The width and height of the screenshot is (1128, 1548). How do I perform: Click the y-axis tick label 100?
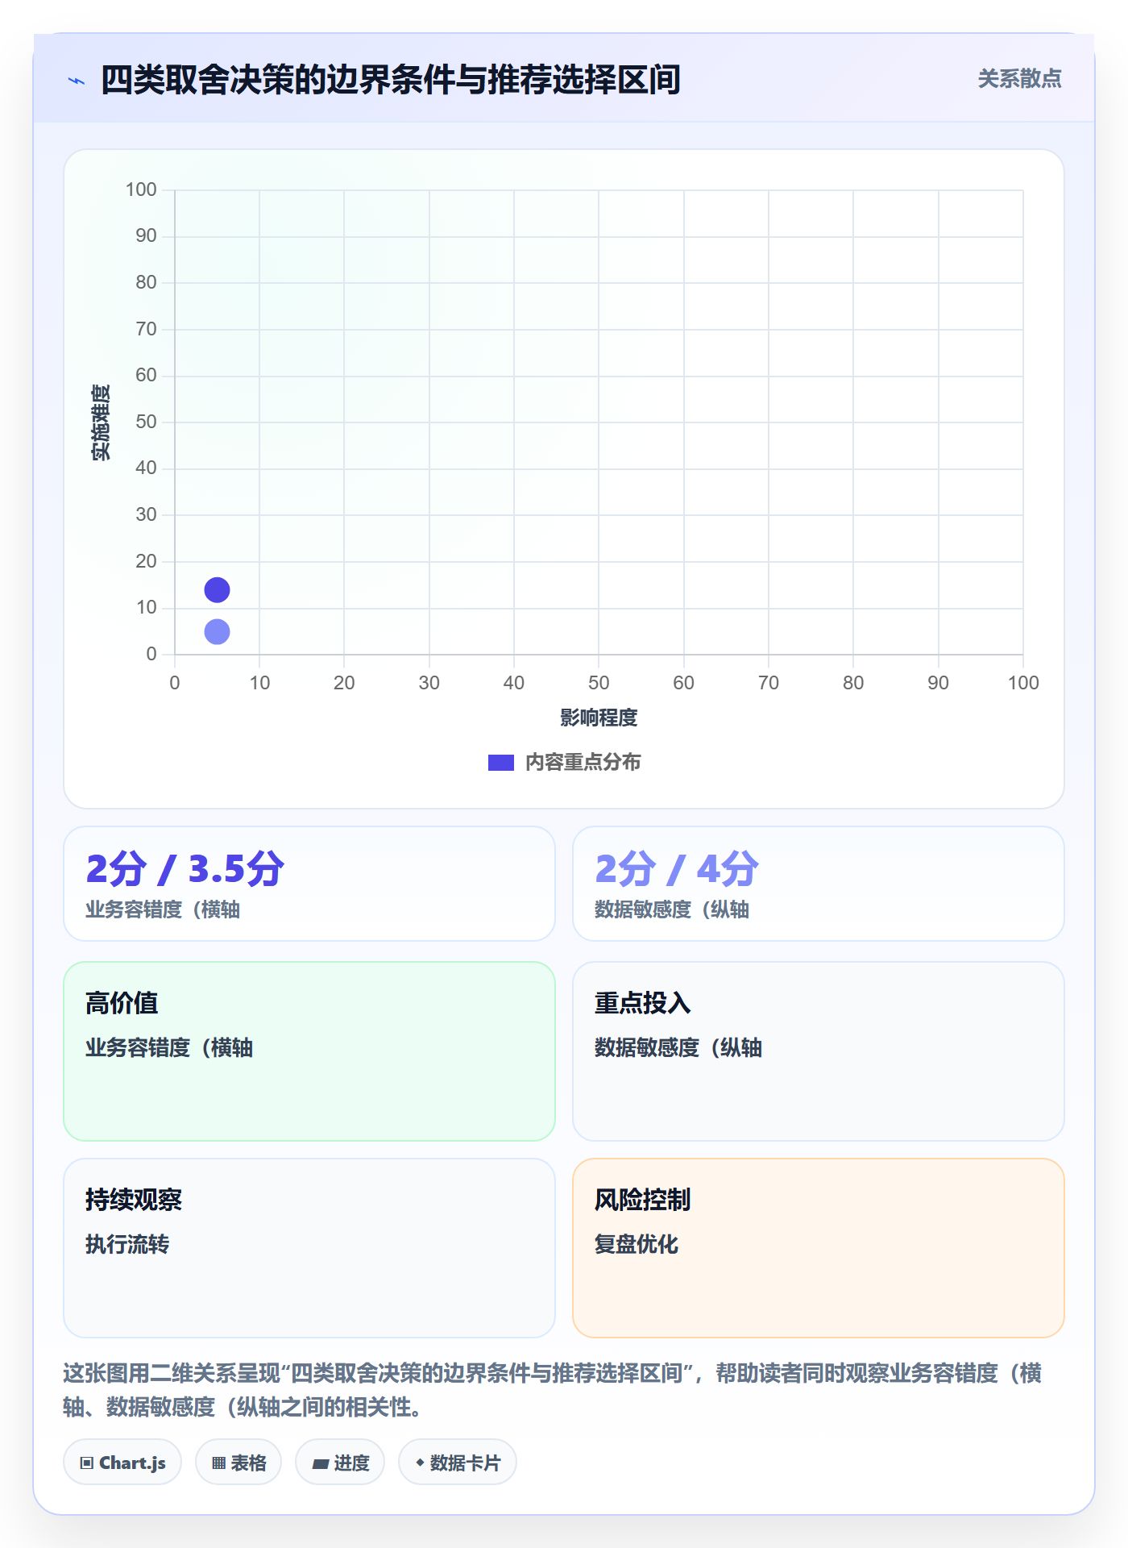pos(141,189)
